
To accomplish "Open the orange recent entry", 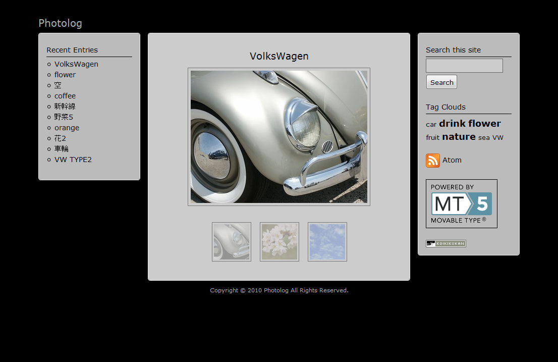I will [67, 128].
